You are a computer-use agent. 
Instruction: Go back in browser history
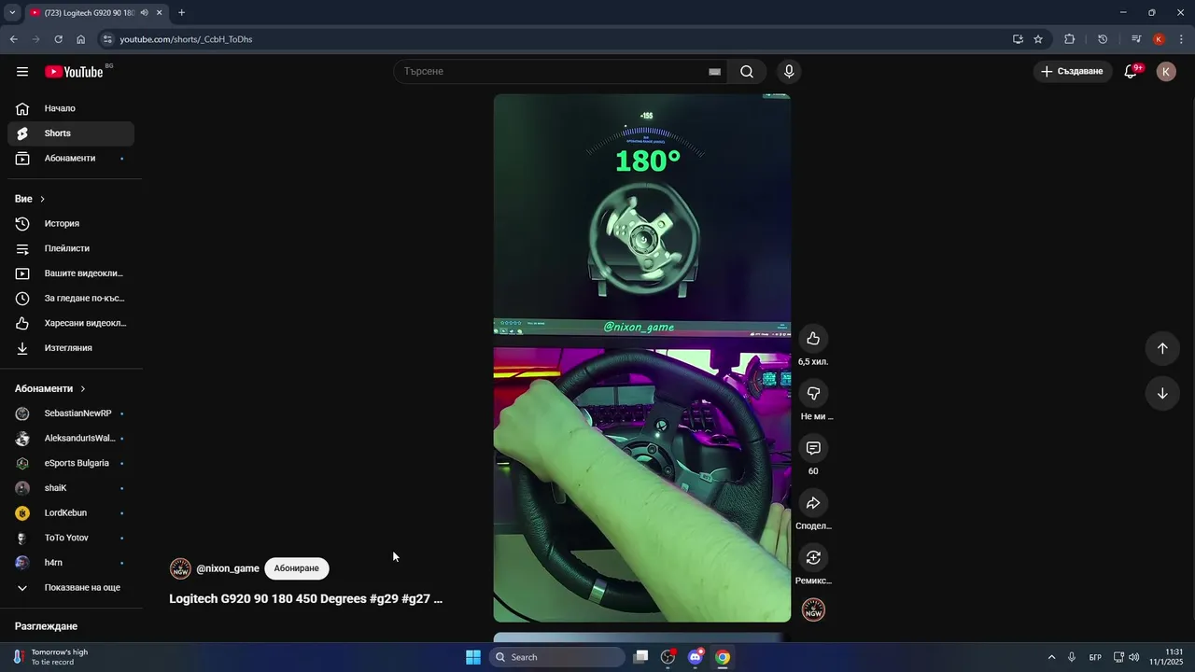click(x=13, y=39)
